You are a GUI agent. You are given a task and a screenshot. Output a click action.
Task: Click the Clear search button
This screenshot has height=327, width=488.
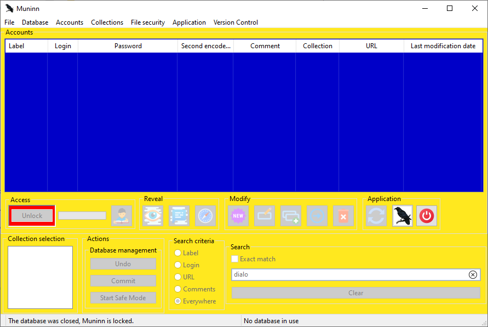click(355, 293)
